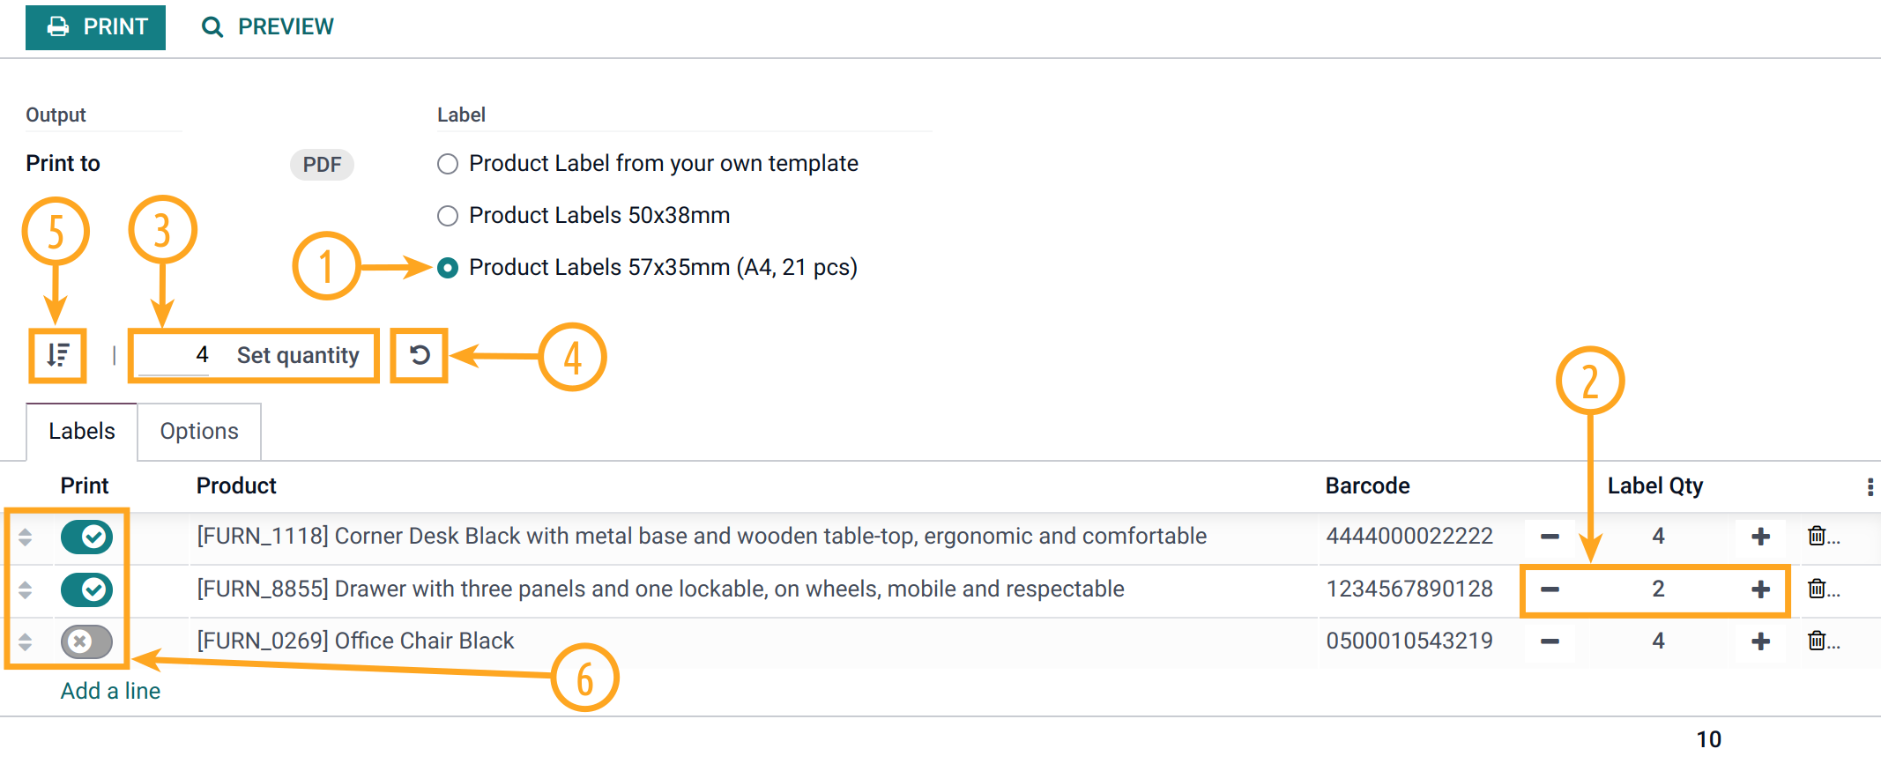This screenshot has width=1881, height=771.
Task: Click Add a line below the product list
Action: [x=109, y=691]
